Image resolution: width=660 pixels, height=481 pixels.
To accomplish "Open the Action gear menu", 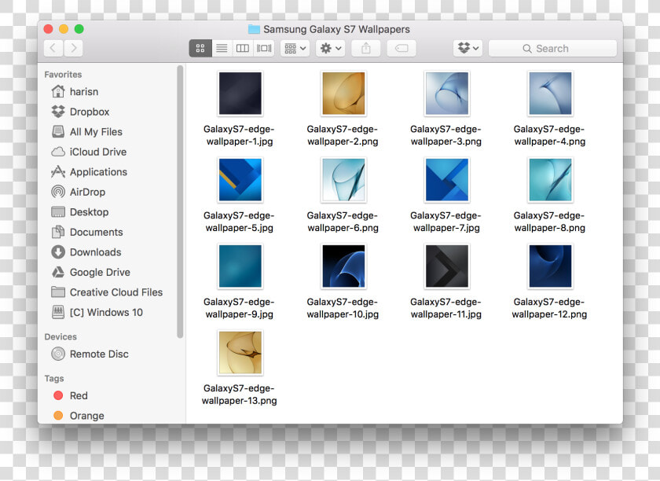I will pyautogui.click(x=331, y=49).
